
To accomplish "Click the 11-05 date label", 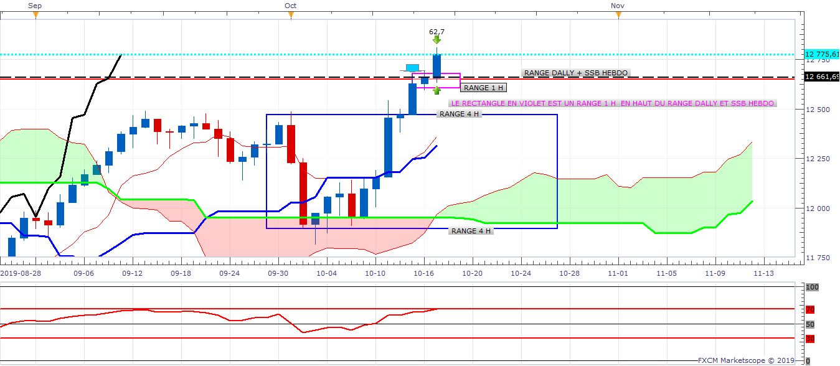I will pyautogui.click(x=666, y=273).
